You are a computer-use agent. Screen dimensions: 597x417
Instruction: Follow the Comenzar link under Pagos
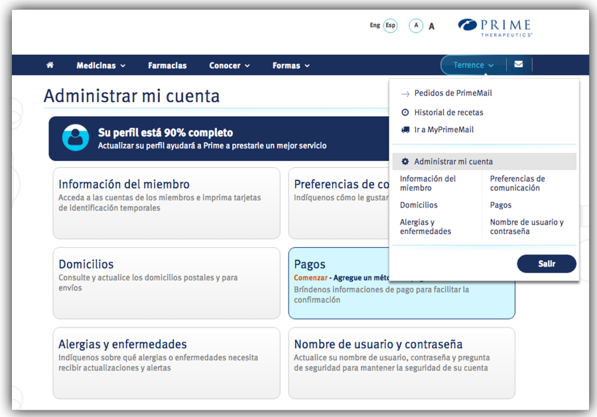[x=310, y=277]
